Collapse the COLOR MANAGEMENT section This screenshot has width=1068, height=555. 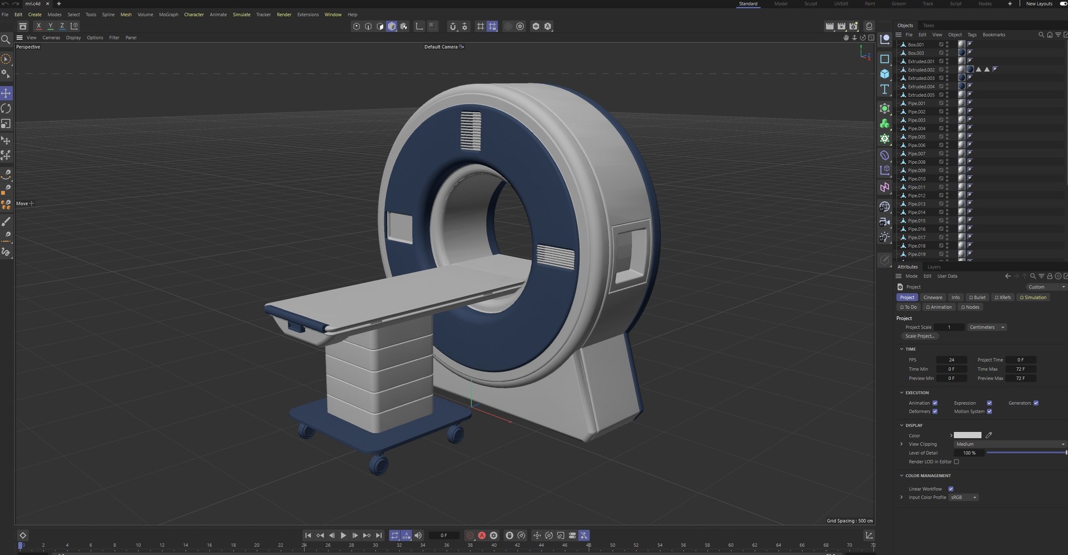pos(902,475)
